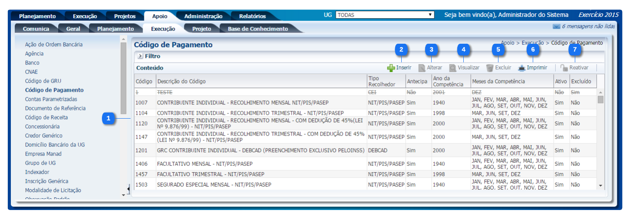Click the Excluir trash icon

pos(490,68)
